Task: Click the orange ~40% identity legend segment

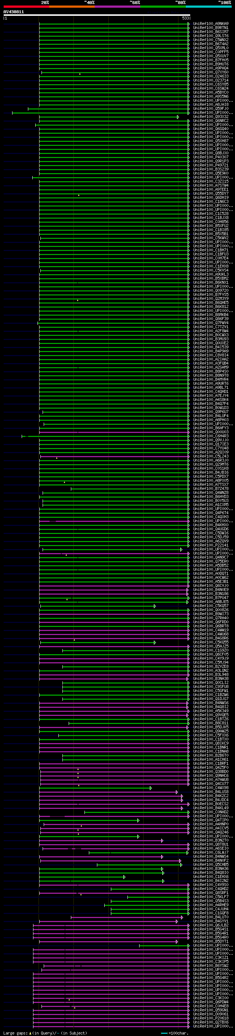Action: [x=72, y=7]
